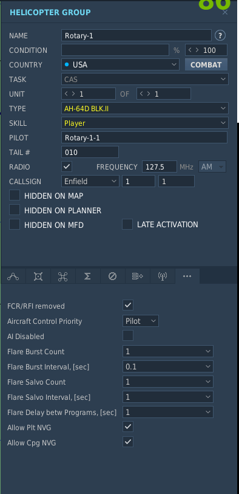Toggle FCR/RFI removed checkbox
The height and width of the screenshot is (494, 239).
click(128, 305)
